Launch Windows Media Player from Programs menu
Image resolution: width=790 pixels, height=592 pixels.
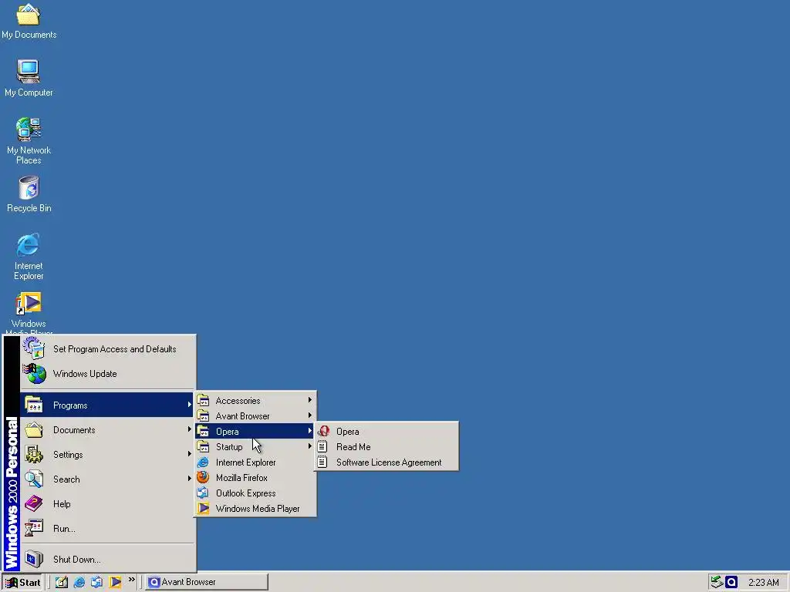[x=255, y=509]
